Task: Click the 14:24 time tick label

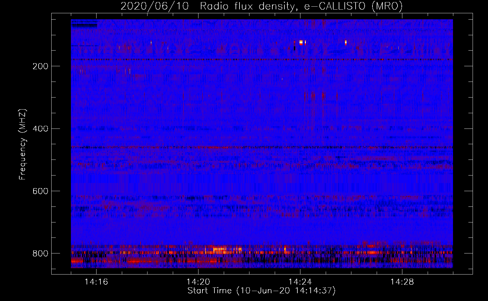Action: pos(300,282)
